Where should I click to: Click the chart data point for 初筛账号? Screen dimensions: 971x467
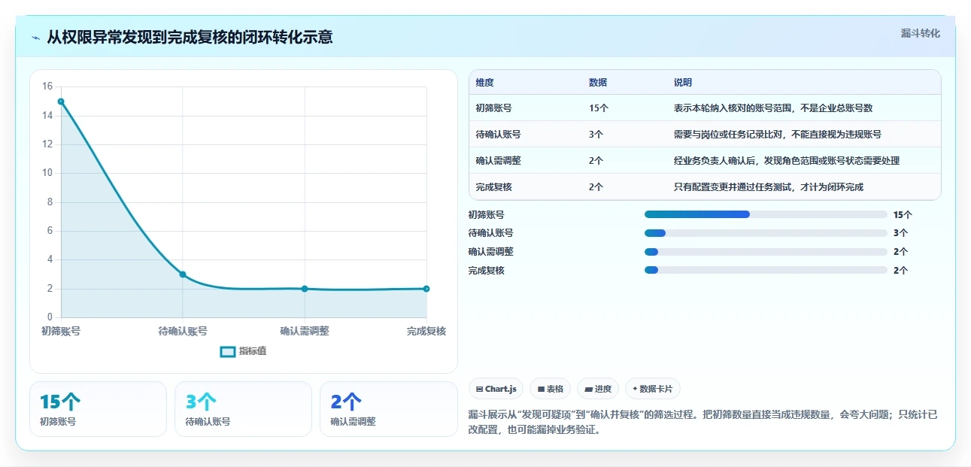61,102
